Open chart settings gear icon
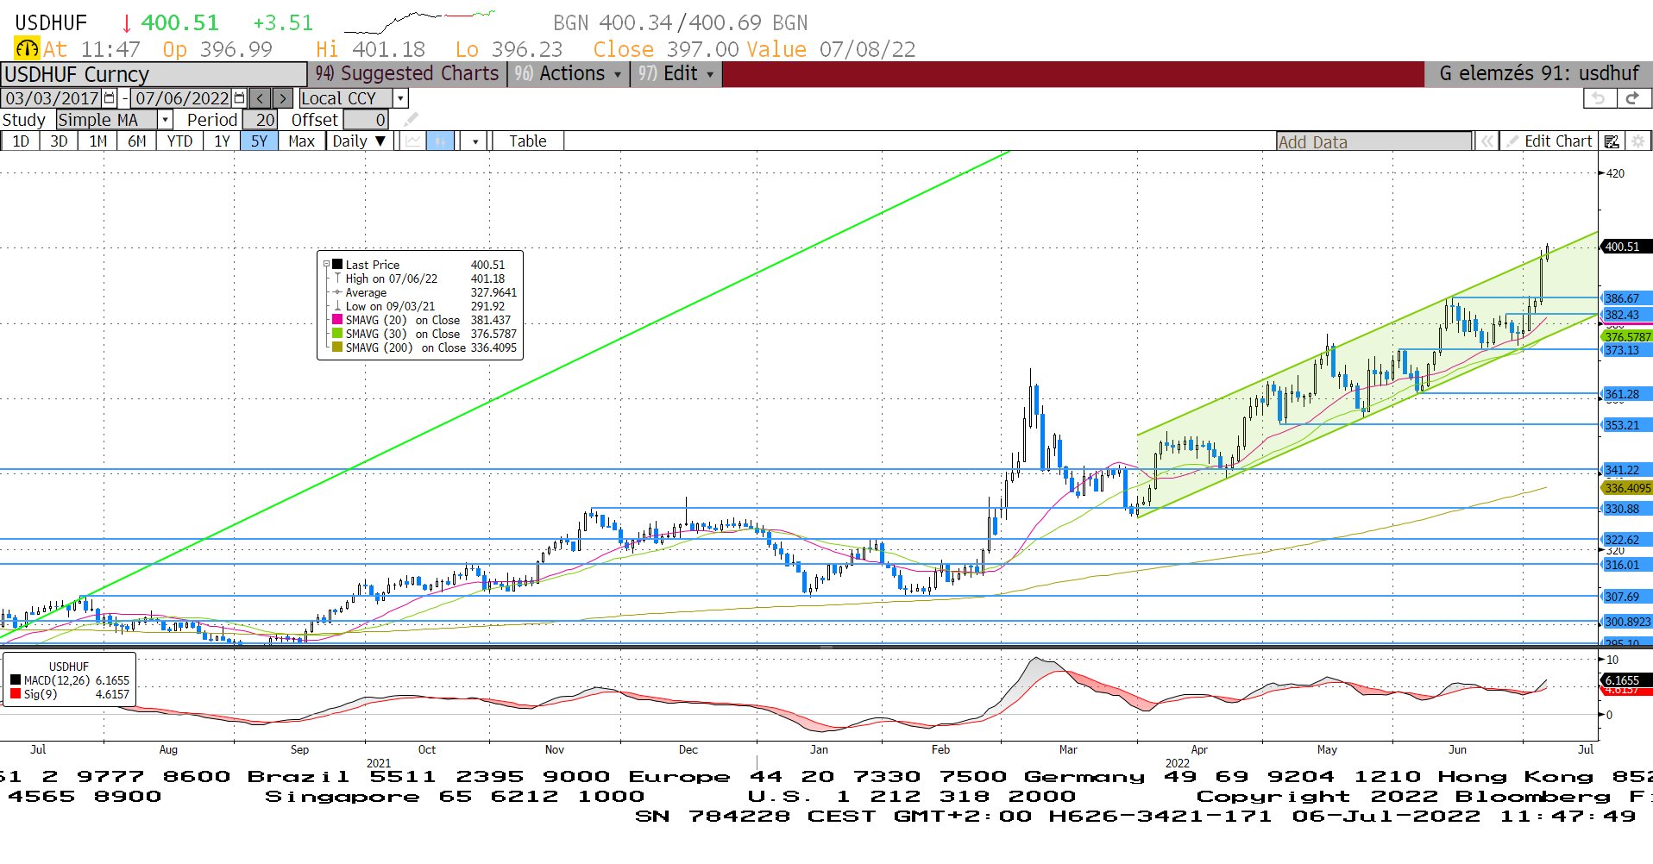 click(x=1637, y=141)
